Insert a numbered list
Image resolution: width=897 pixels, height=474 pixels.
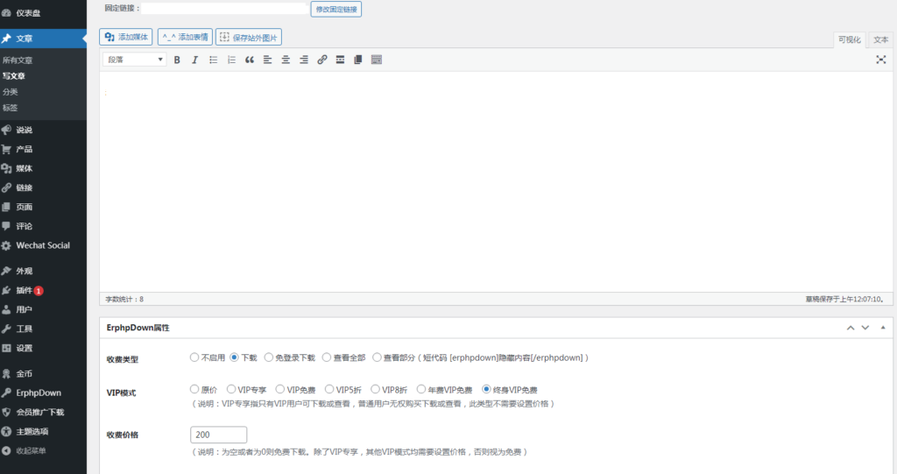tap(231, 60)
